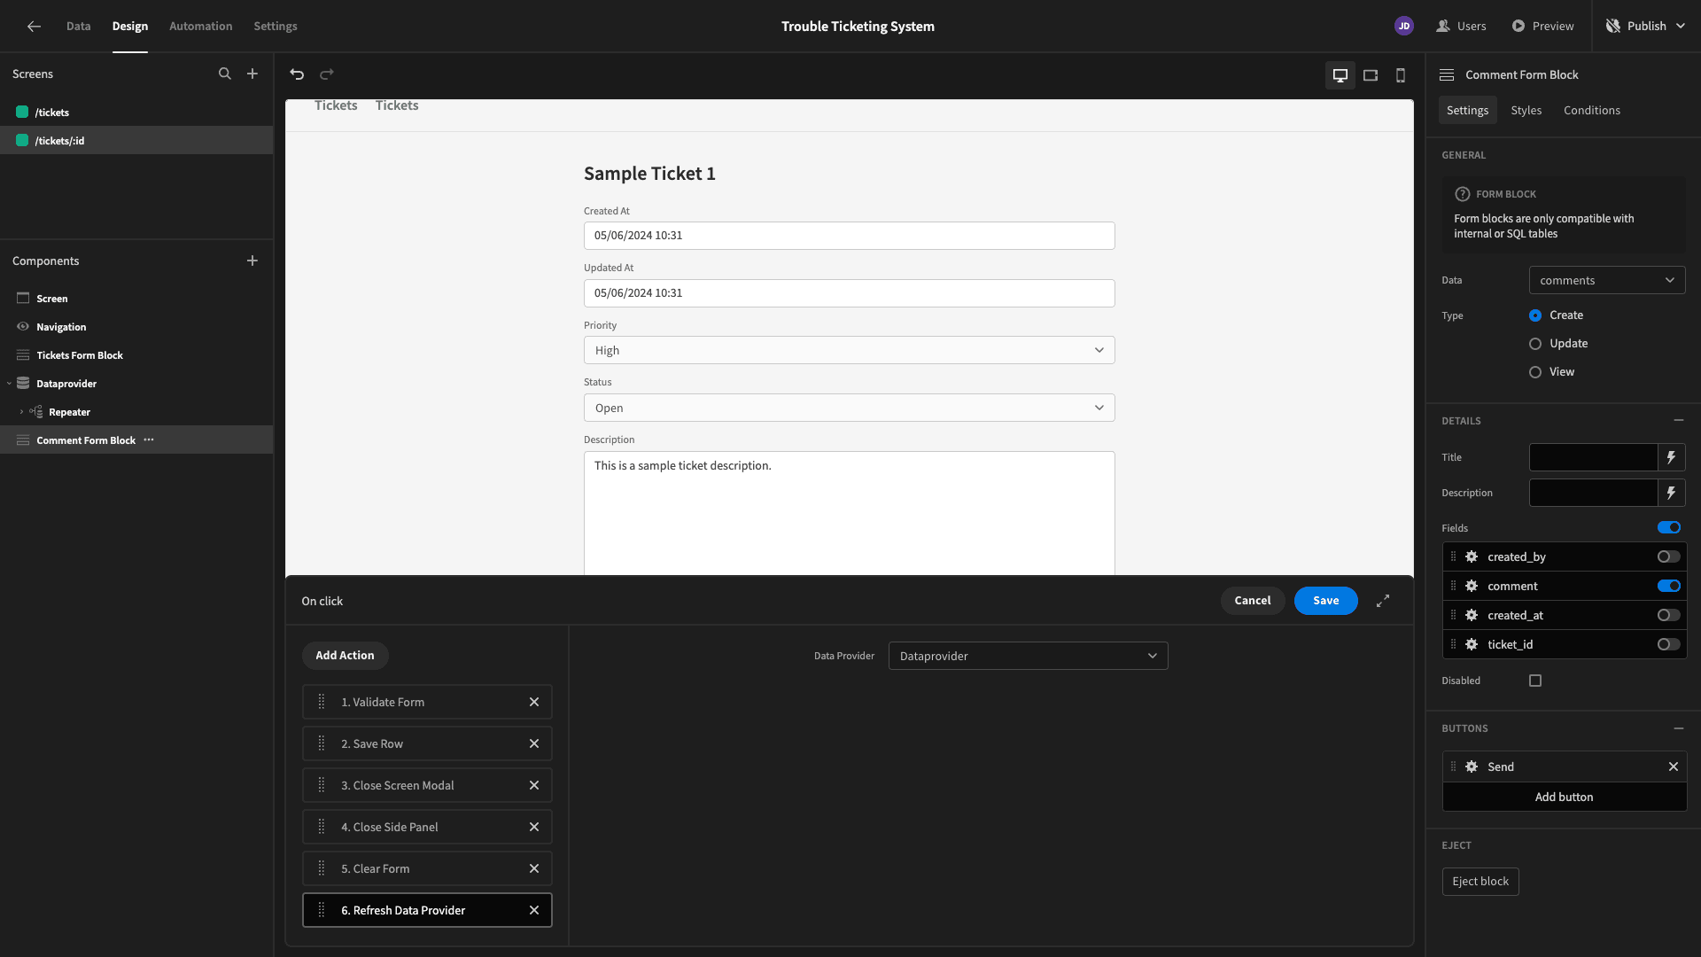The width and height of the screenshot is (1701, 957).
Task: Select the Update type radio button
Action: (x=1535, y=344)
